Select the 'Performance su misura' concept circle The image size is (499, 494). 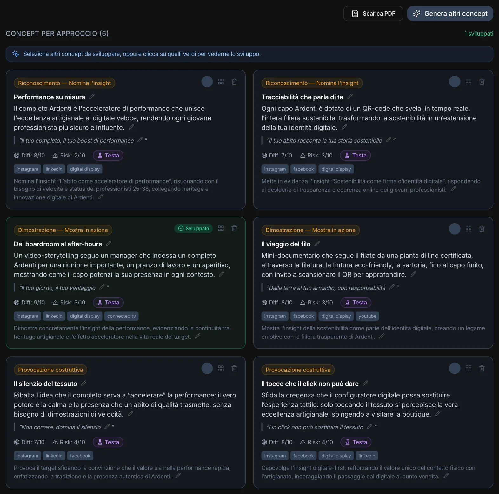(x=207, y=82)
